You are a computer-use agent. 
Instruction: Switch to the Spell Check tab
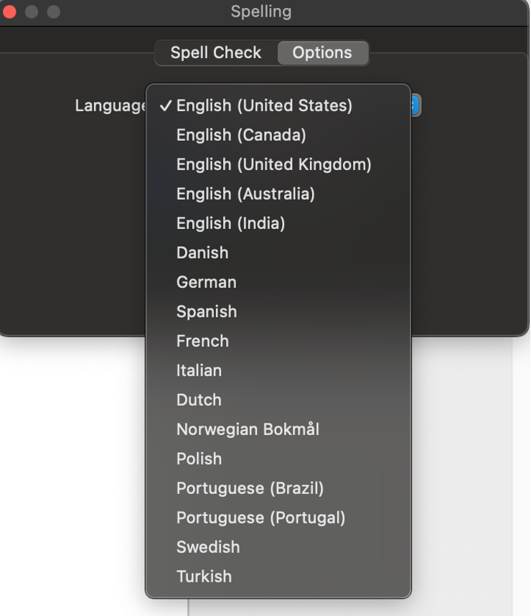tap(216, 53)
